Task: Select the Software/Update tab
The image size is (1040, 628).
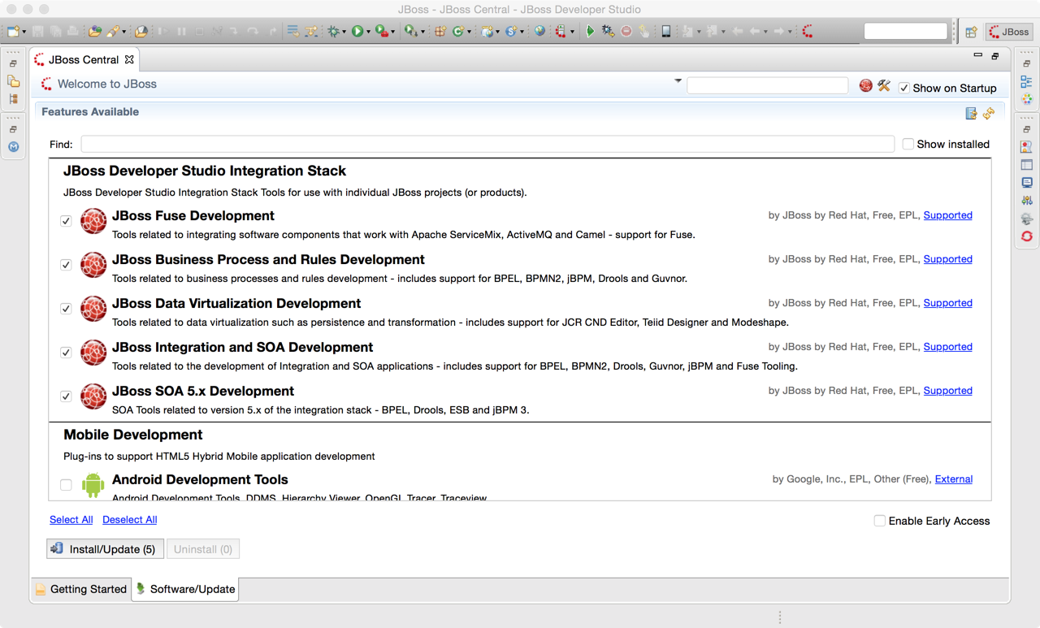Action: click(x=185, y=589)
